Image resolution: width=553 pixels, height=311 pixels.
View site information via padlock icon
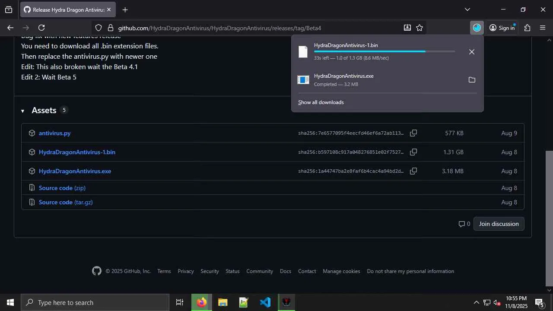[x=110, y=28]
